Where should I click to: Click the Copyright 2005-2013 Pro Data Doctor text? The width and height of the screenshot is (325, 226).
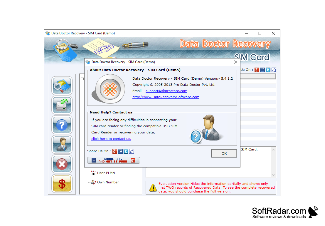pyautogui.click(x=174, y=85)
